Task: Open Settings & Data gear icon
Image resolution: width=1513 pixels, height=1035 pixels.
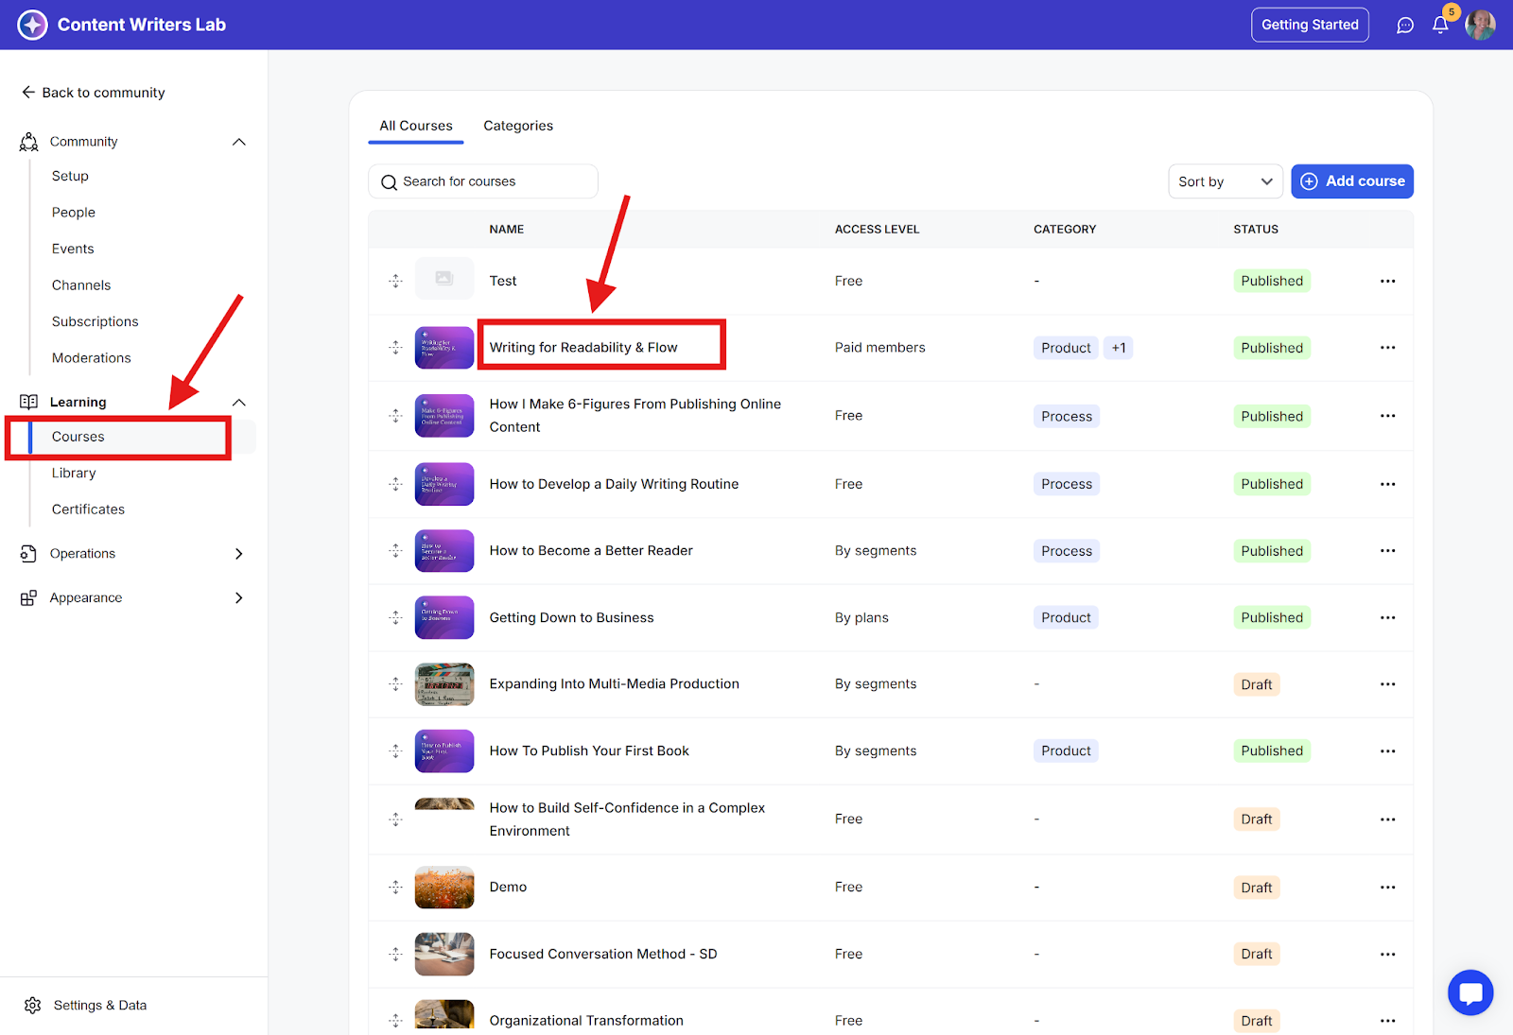Action: [x=33, y=1005]
